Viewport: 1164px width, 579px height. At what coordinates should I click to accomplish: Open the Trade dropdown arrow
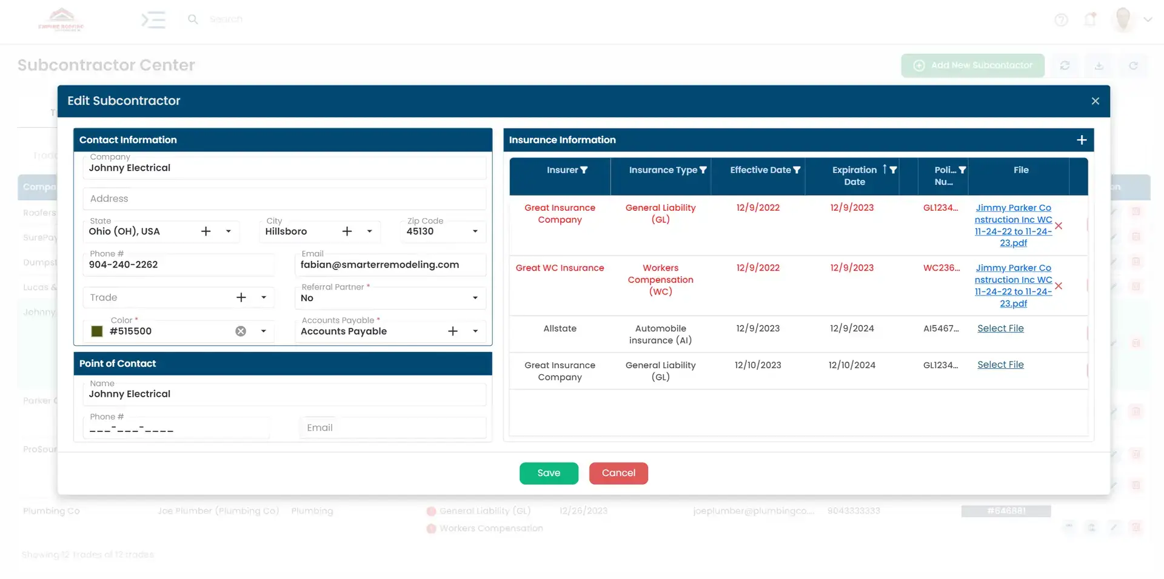[264, 297]
